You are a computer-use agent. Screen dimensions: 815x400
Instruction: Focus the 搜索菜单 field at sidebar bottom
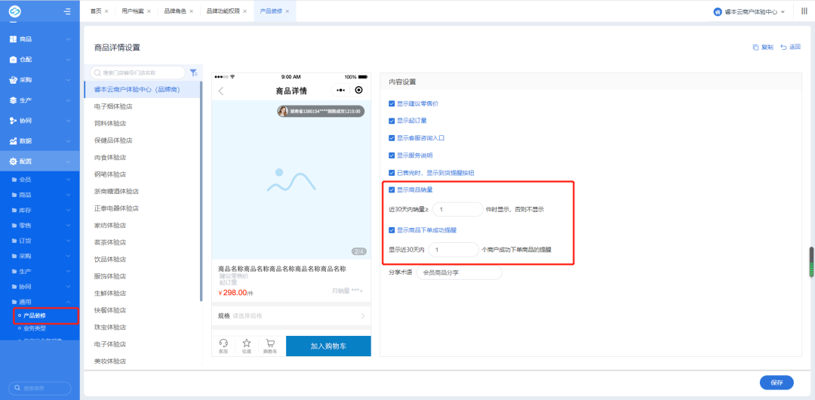tap(39, 389)
